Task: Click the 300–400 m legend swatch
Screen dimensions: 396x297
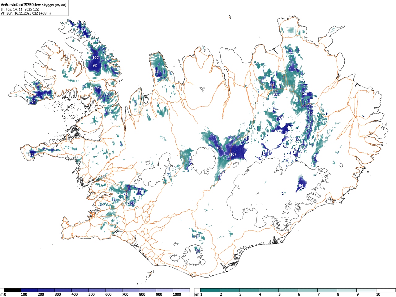Action: click(x=63, y=290)
